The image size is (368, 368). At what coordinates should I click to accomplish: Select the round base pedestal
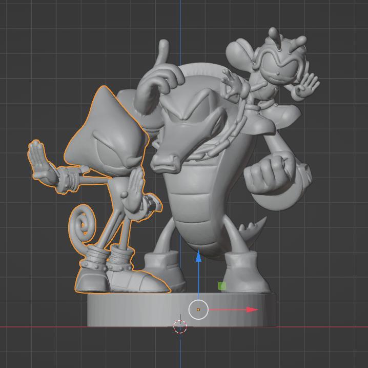[141, 310]
